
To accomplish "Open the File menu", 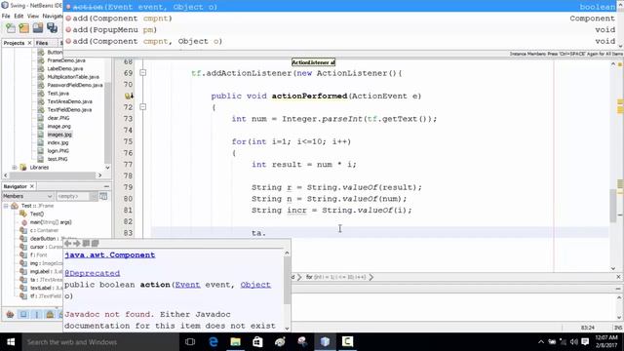I will click(6, 16).
